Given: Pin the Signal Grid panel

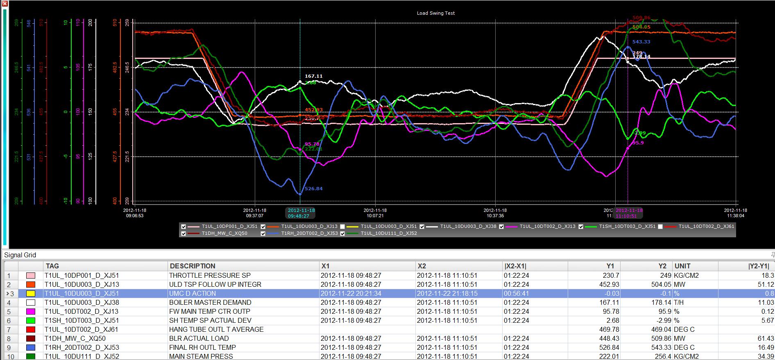Looking at the screenshot, I should (x=773, y=255).
